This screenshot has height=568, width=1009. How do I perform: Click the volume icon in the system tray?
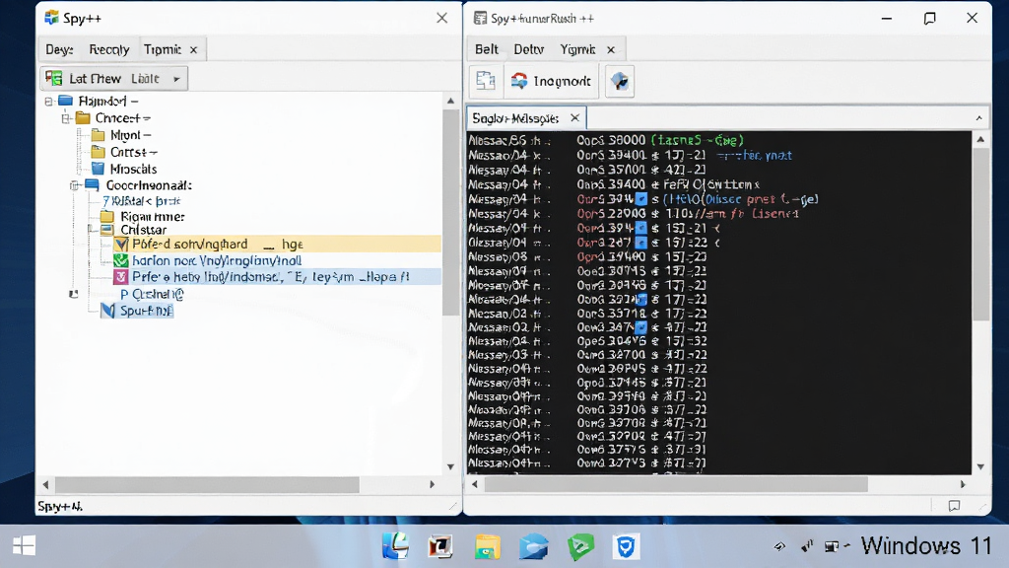coord(807,546)
